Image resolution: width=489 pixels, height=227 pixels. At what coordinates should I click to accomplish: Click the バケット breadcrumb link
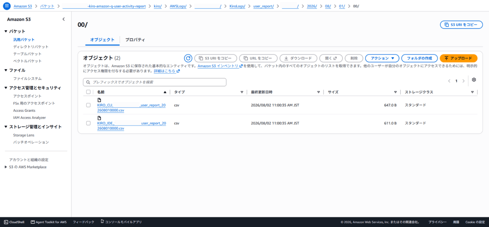[47, 6]
